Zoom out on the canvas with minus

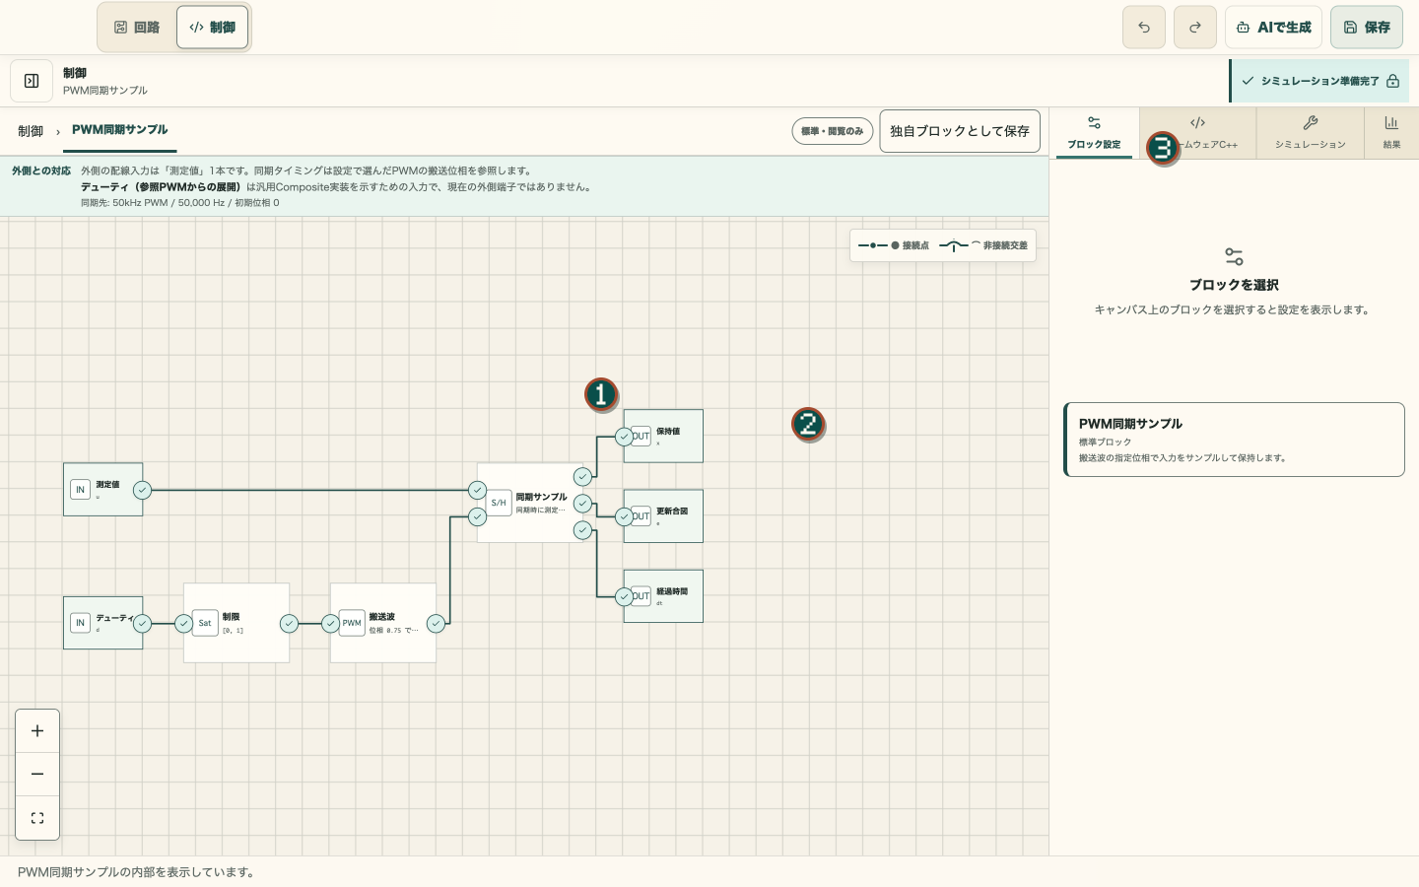click(37, 775)
